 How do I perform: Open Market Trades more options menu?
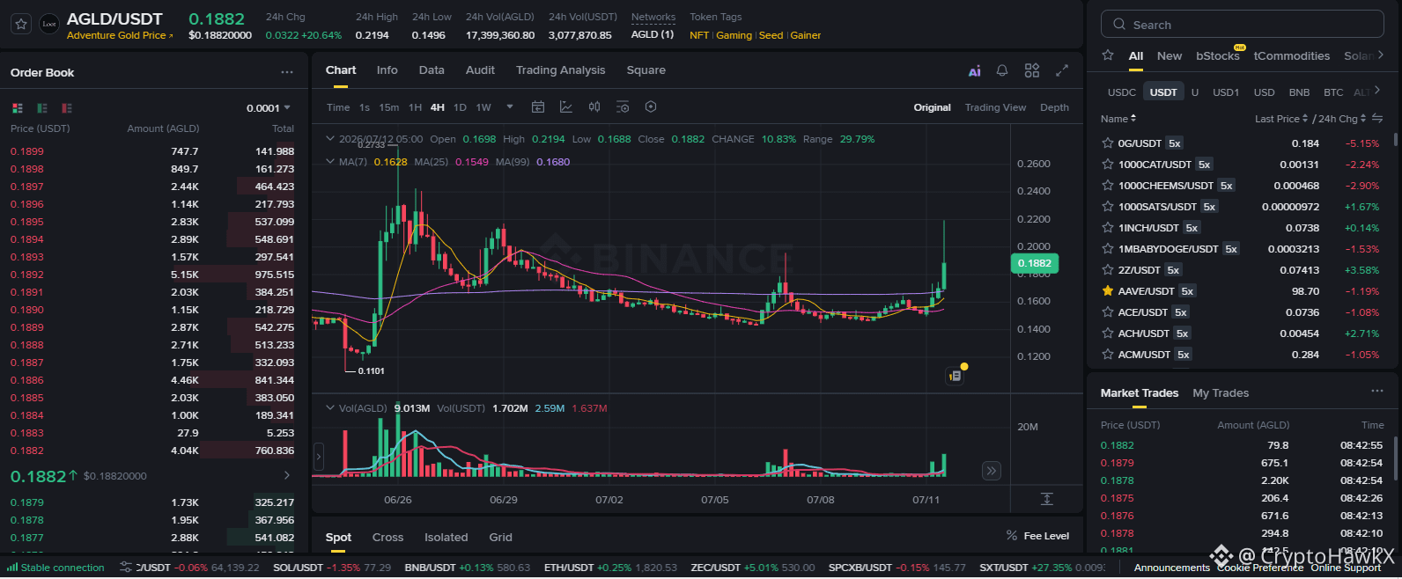[1377, 391]
